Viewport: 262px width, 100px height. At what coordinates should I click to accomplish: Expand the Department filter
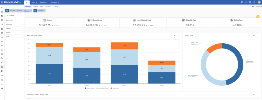(x=14, y=20)
